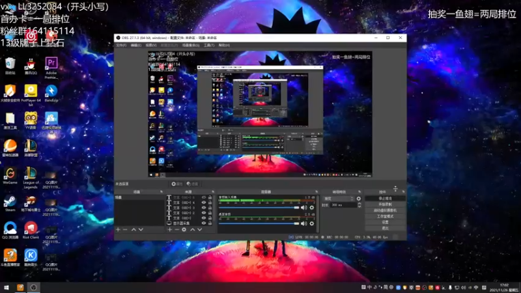The image size is (521, 293).
Task: Open the 视图(V) menu in OBS
Action: tap(151, 45)
